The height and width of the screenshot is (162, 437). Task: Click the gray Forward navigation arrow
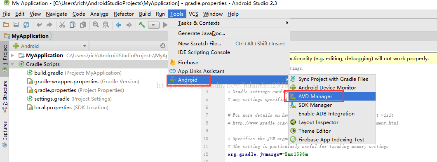[129, 25]
